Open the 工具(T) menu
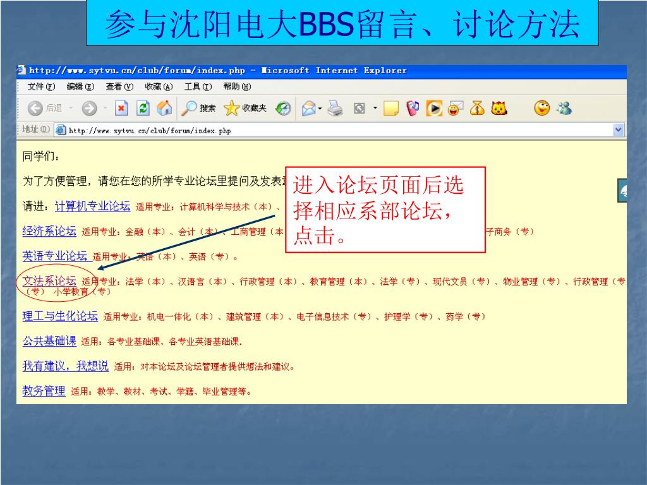647x485 pixels. click(198, 87)
